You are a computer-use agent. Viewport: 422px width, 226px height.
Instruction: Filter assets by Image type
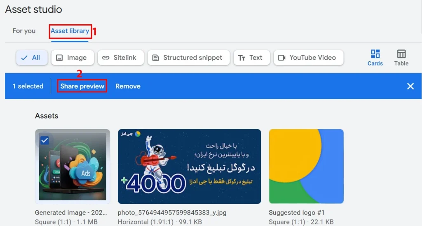click(x=73, y=58)
